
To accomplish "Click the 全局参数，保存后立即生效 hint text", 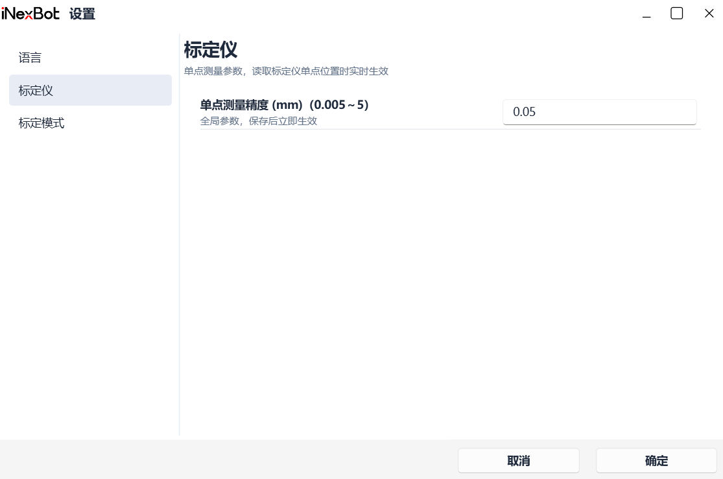I will (259, 121).
